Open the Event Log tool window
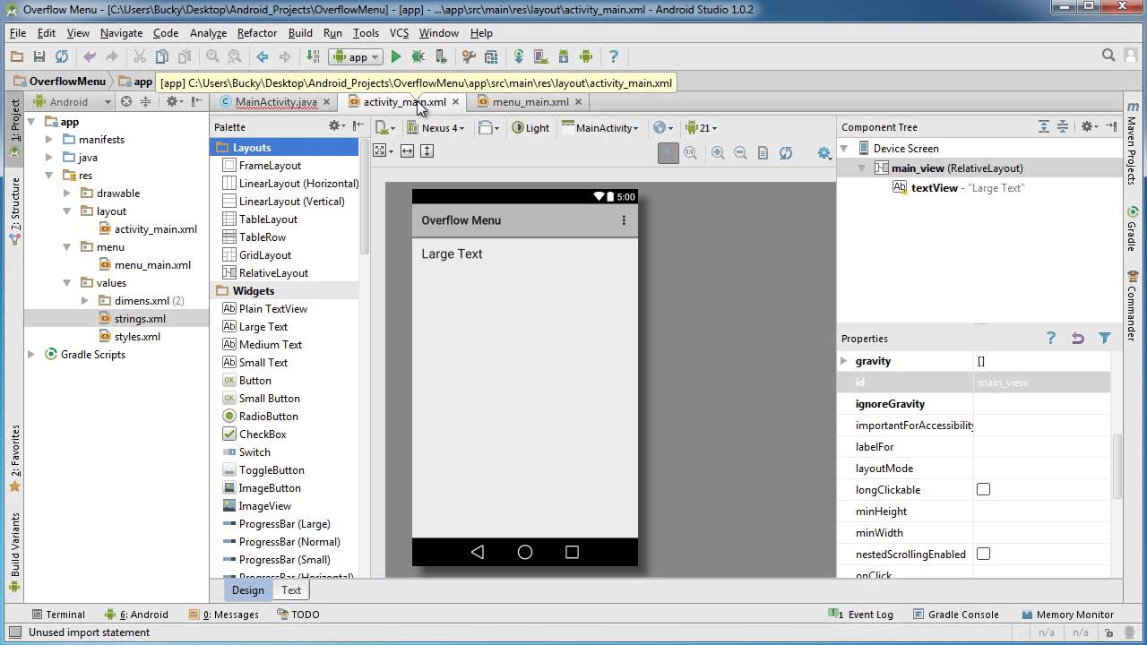 860,615
